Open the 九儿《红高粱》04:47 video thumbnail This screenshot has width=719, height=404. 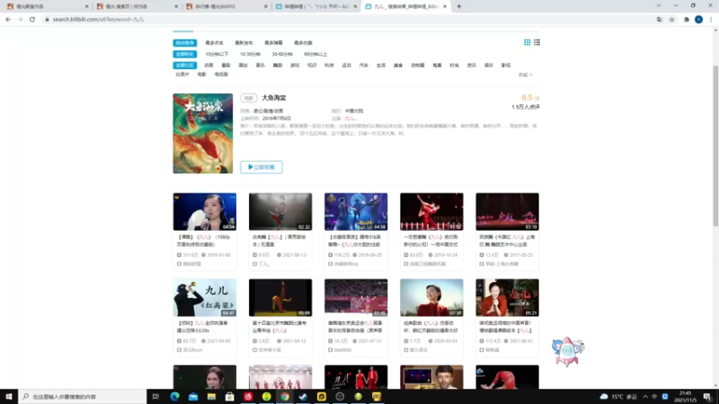pos(205,298)
